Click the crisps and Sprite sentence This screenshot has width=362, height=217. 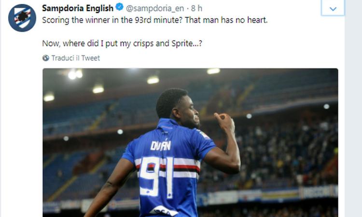pos(122,43)
